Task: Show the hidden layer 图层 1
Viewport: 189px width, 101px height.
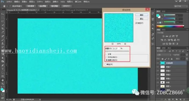Action: (x=158, y=86)
